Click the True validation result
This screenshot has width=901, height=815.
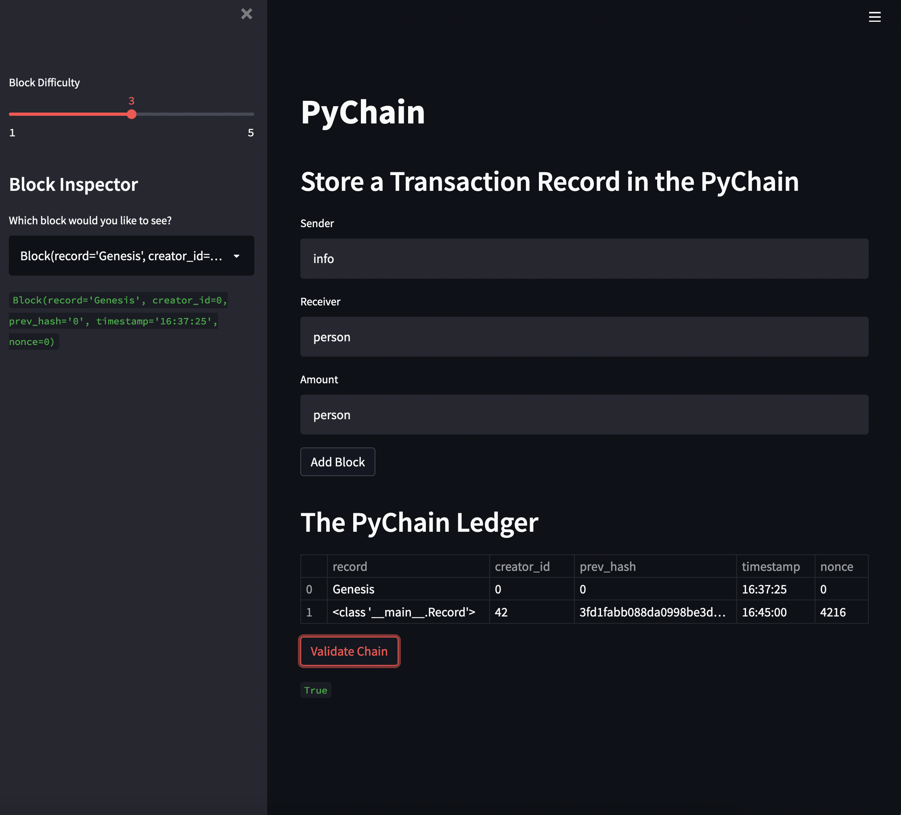(x=316, y=690)
